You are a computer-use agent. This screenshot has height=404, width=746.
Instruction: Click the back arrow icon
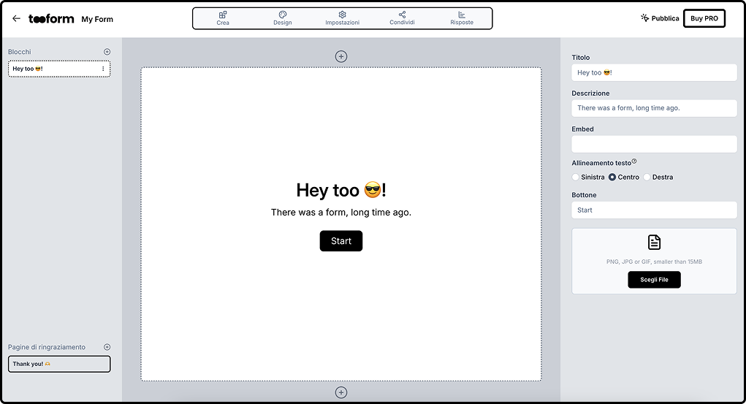click(16, 19)
